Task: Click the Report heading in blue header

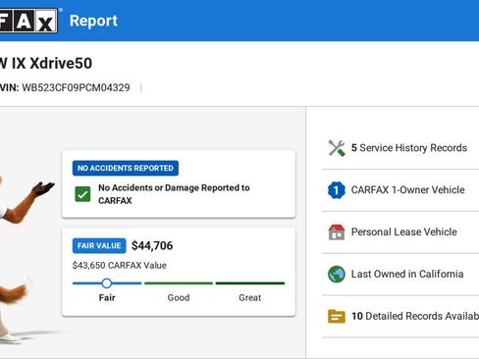Action: [93, 21]
